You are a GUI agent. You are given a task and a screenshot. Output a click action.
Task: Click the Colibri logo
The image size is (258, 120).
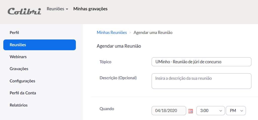tap(24, 11)
